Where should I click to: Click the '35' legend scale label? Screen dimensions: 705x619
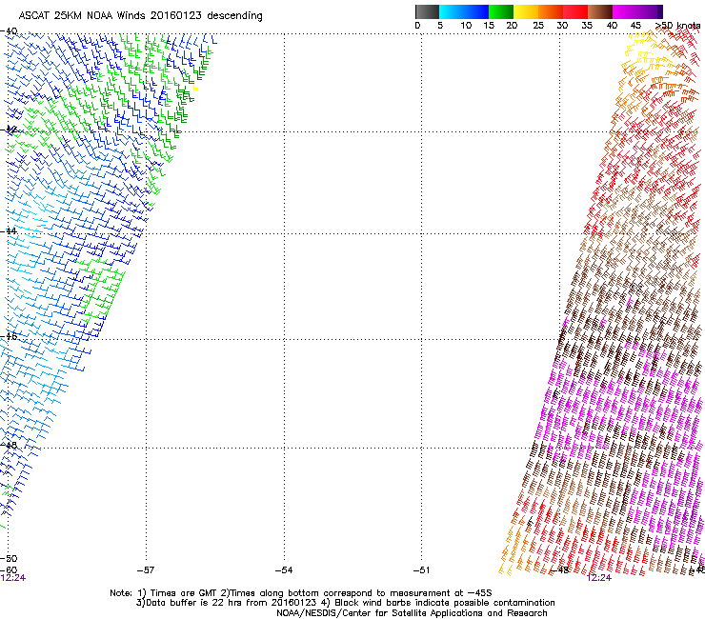tap(587, 26)
